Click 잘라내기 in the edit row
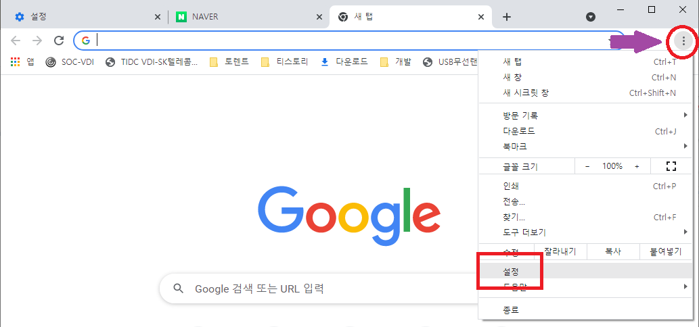 pyautogui.click(x=560, y=252)
